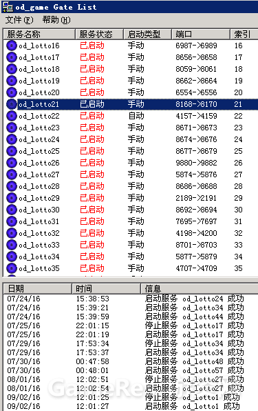
Task: Click port value 8059->8061
Action: (x=196, y=69)
